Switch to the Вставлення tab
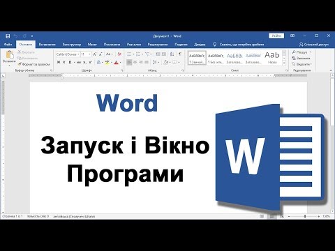The width and height of the screenshot is (335, 251). (x=47, y=44)
